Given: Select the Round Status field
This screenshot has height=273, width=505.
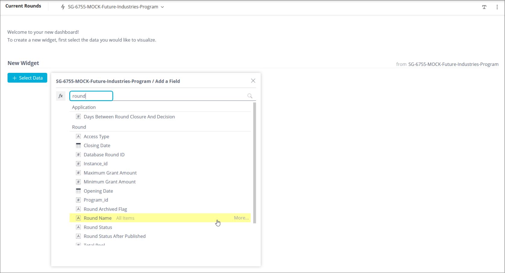Looking at the screenshot, I should [98, 227].
